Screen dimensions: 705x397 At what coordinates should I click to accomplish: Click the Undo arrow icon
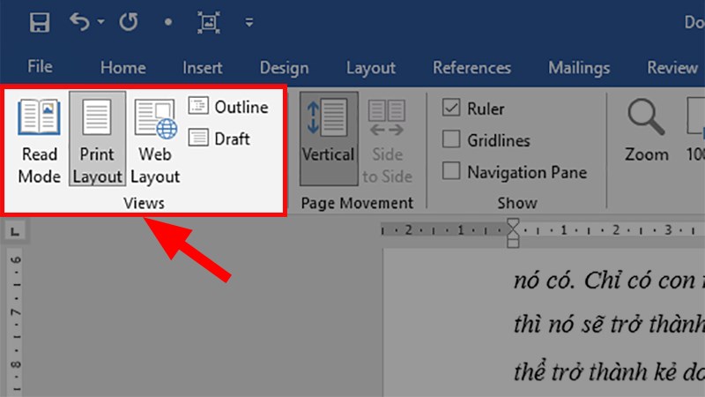click(81, 23)
